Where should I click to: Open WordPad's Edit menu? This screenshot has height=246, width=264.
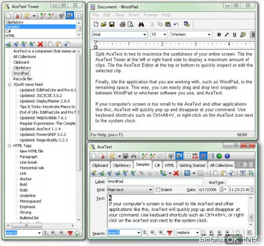[x=107, y=15]
